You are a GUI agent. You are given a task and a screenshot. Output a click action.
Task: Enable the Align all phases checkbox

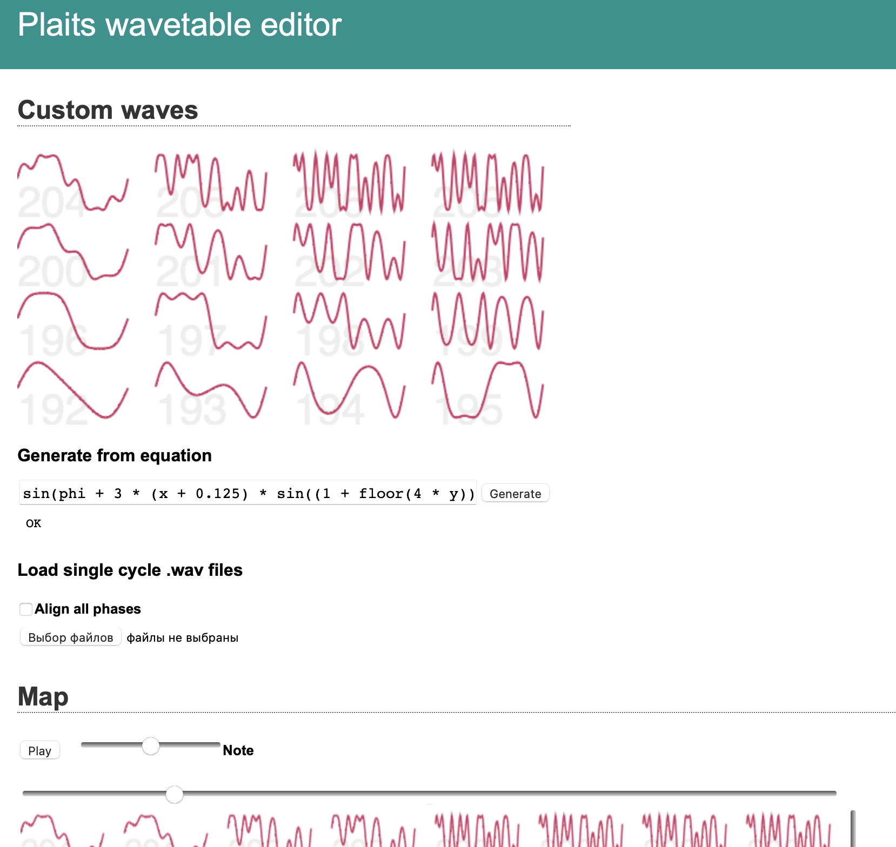26,609
